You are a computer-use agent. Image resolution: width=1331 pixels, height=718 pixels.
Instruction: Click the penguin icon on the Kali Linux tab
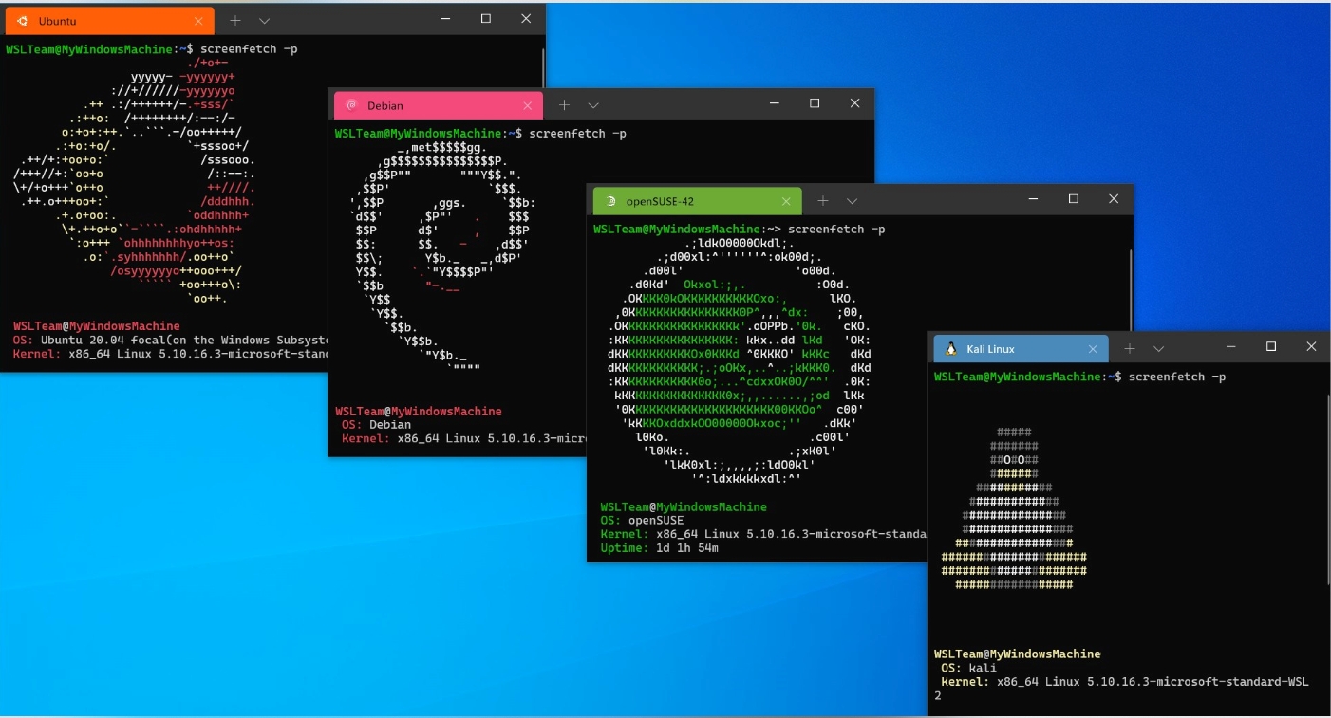(951, 349)
